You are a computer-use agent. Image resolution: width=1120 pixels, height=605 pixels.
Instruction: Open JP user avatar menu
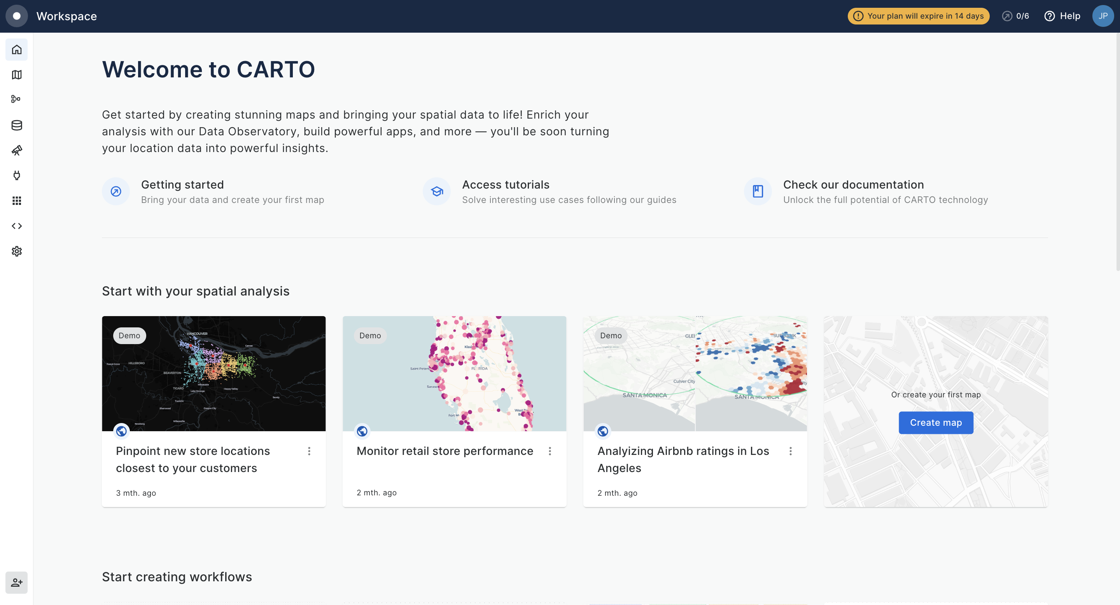coord(1102,16)
